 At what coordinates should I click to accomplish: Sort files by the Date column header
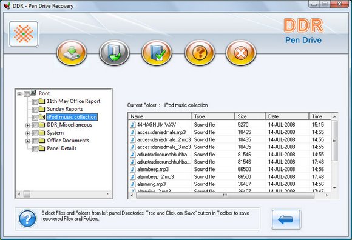(287, 116)
